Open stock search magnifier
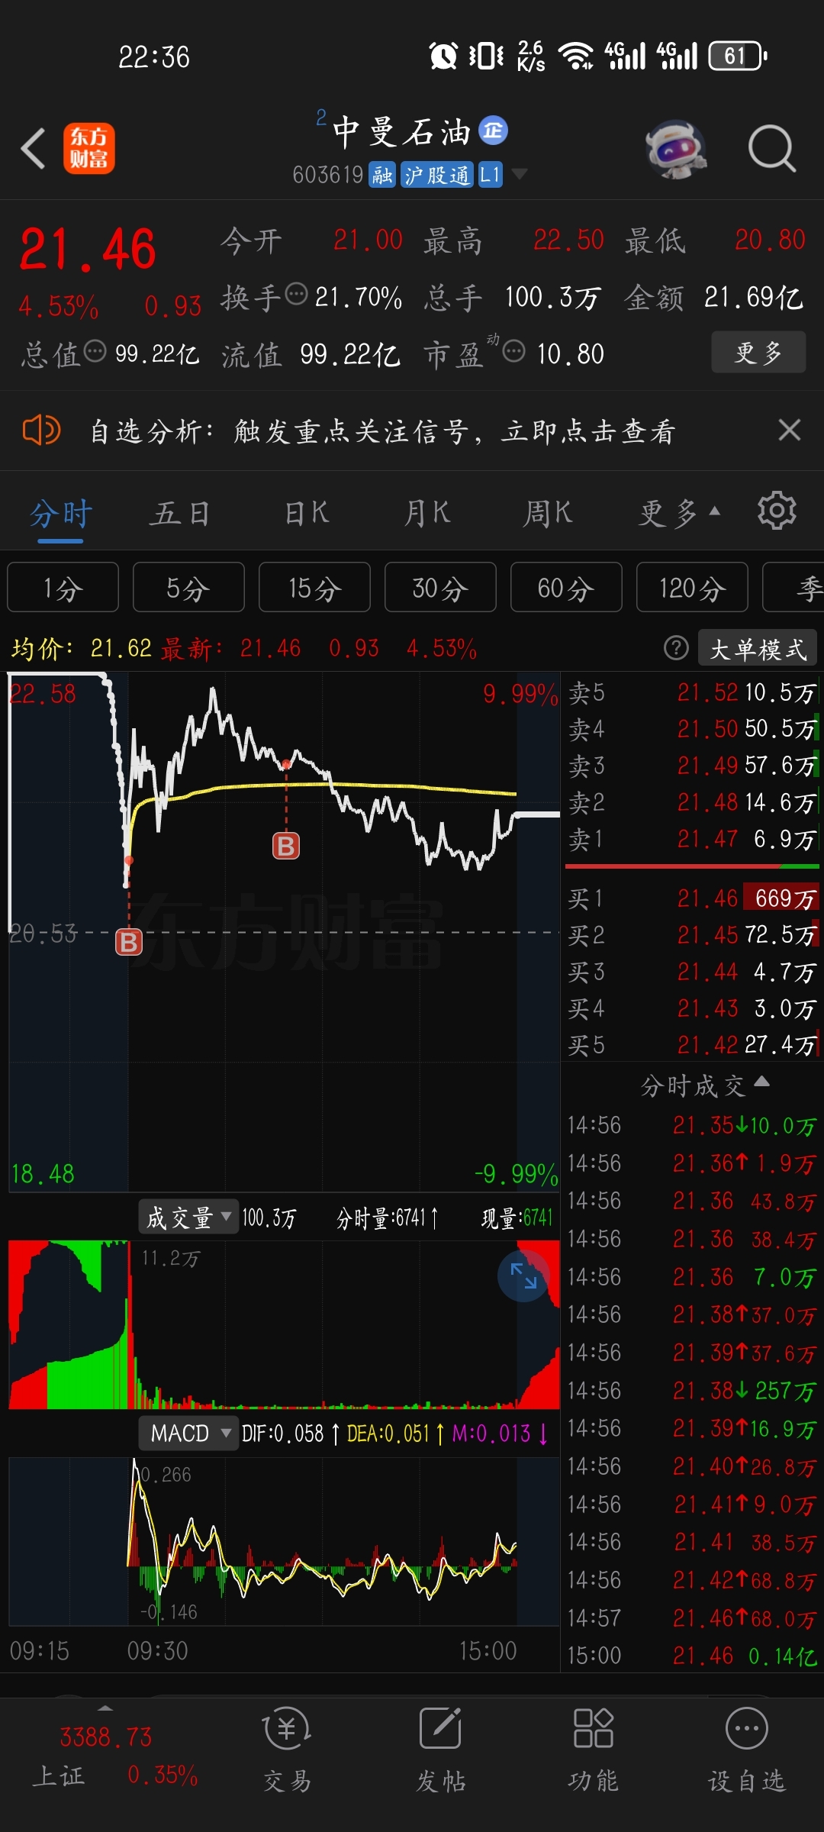 (772, 148)
